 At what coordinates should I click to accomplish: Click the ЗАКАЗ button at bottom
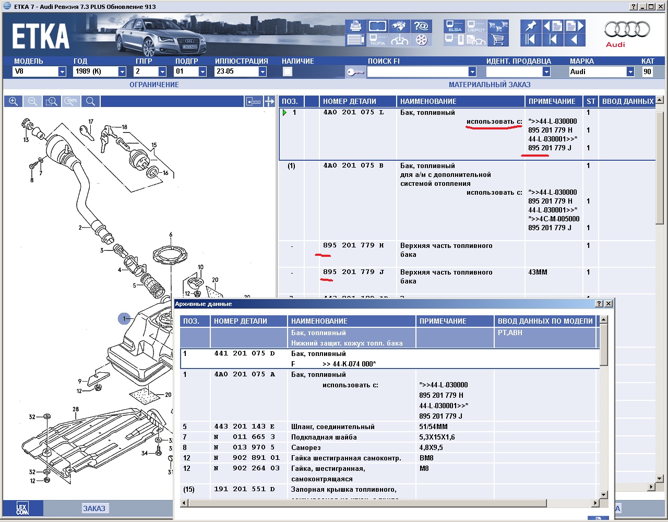(94, 508)
